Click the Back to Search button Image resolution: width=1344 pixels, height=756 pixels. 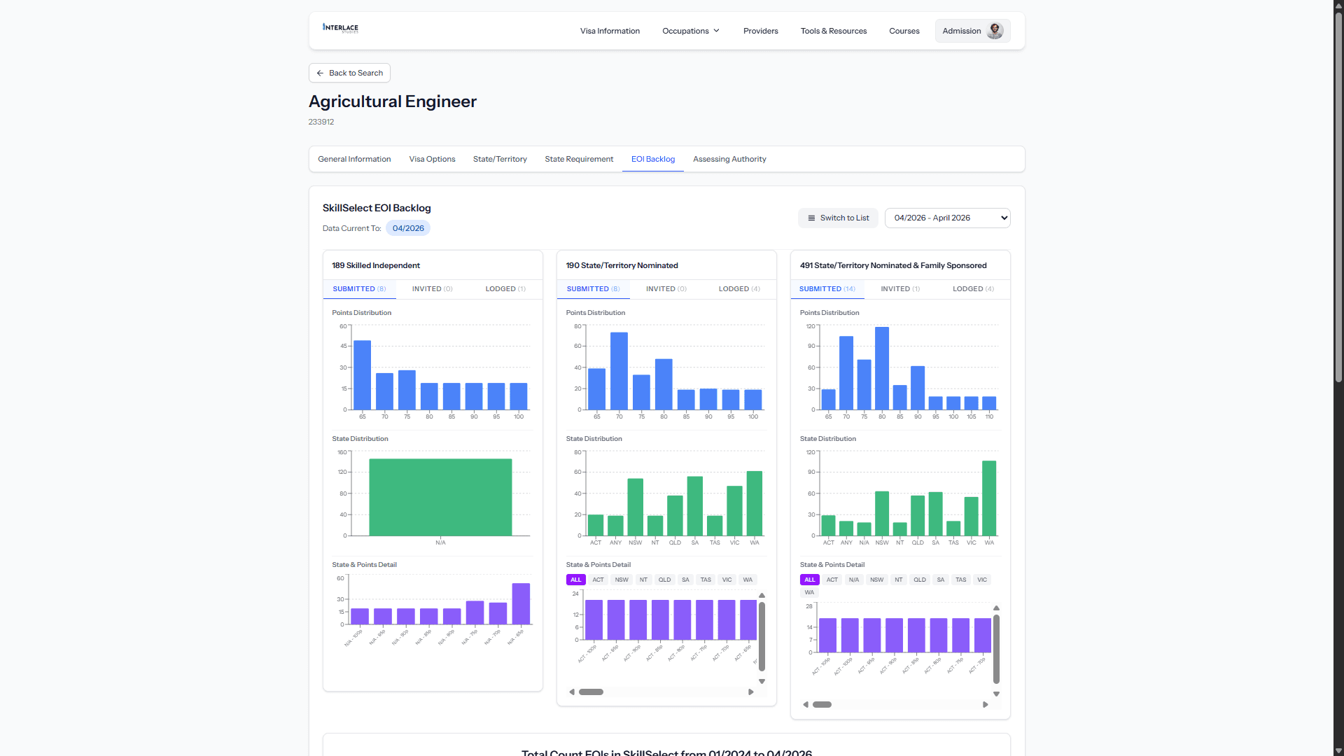349,73
